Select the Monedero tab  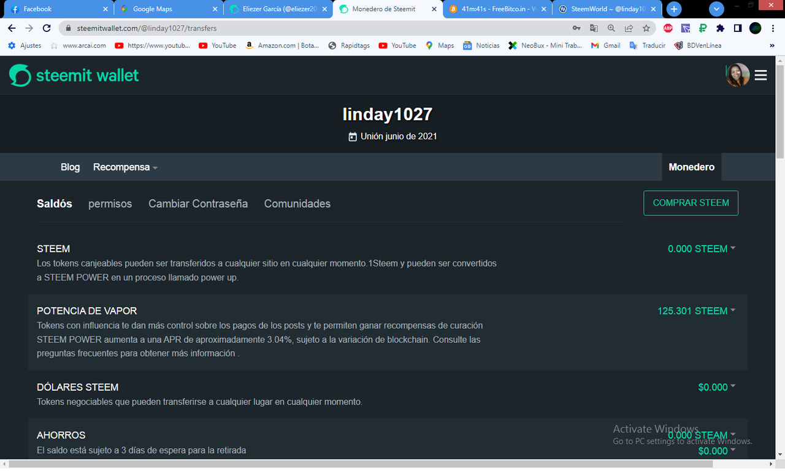tap(692, 167)
